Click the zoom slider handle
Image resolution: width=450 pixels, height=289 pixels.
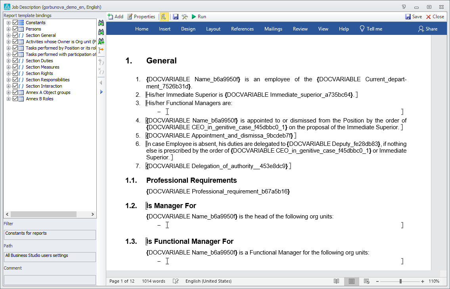tap(400, 281)
